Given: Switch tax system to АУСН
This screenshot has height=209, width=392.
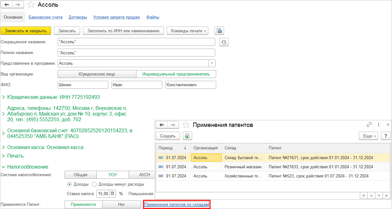Looking at the screenshot, I should pyautogui.click(x=142, y=175).
